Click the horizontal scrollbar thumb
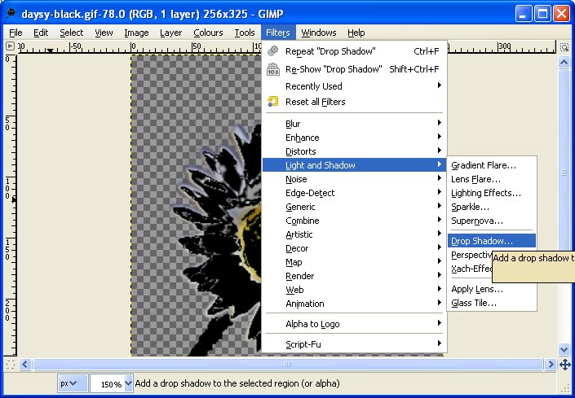The height and width of the screenshot is (398, 575). pyautogui.click(x=287, y=364)
